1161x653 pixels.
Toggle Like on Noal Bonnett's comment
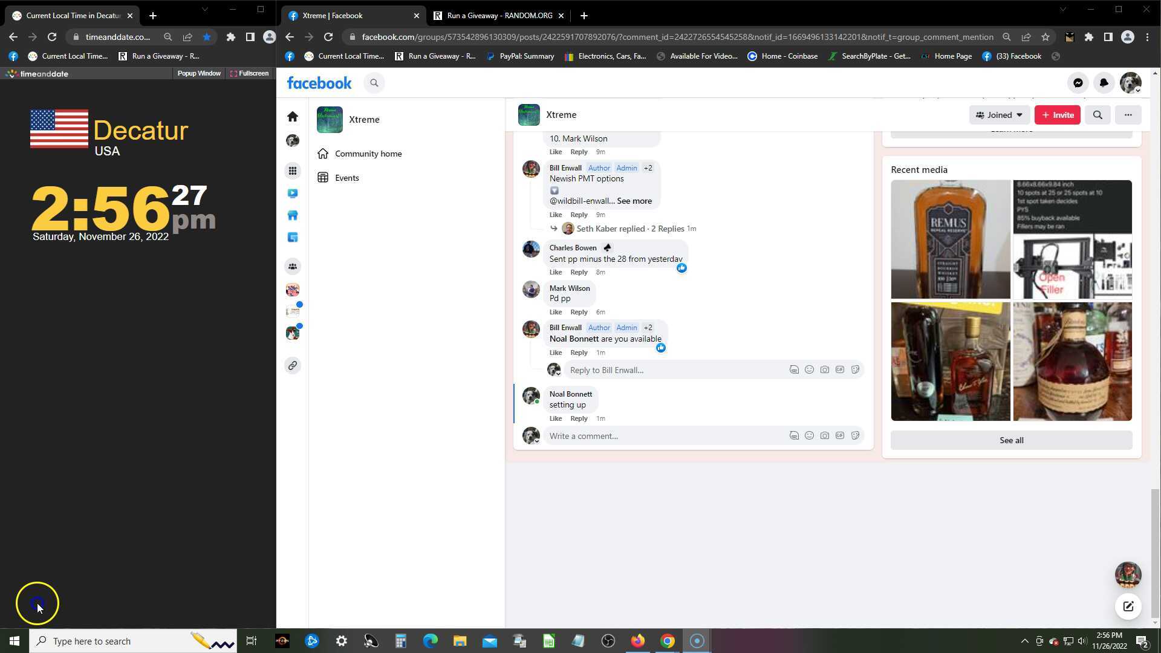(555, 418)
